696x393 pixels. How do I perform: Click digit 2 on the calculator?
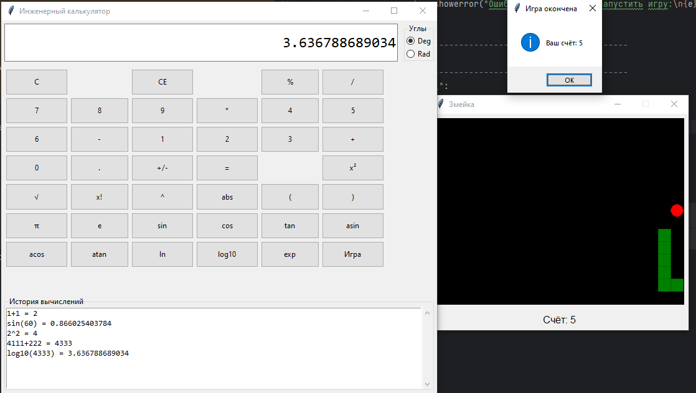[227, 139]
